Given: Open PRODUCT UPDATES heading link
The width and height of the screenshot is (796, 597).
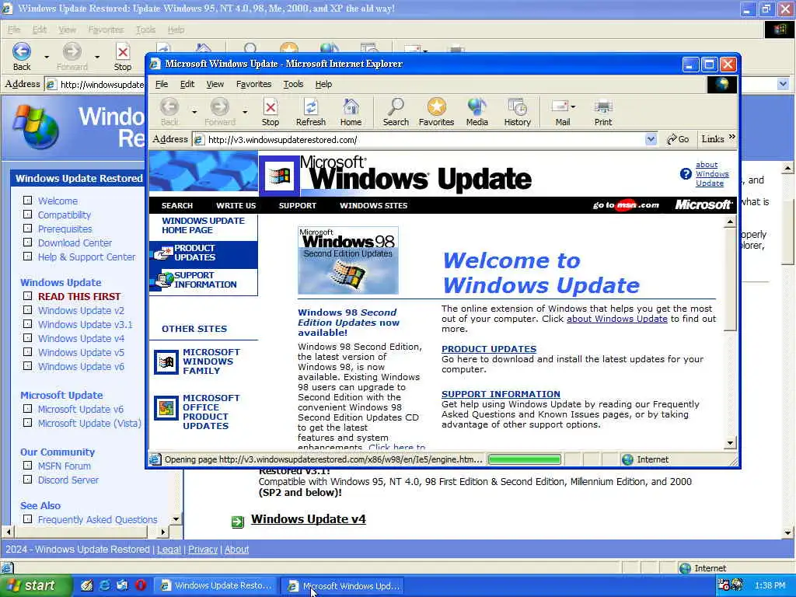Looking at the screenshot, I should point(489,349).
